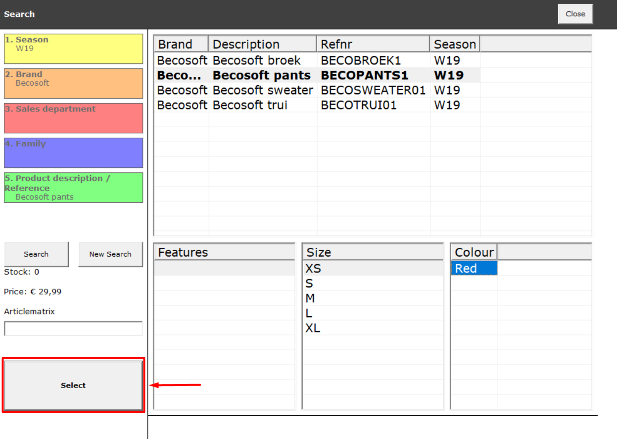Sort by the Description column header

pyautogui.click(x=263, y=44)
